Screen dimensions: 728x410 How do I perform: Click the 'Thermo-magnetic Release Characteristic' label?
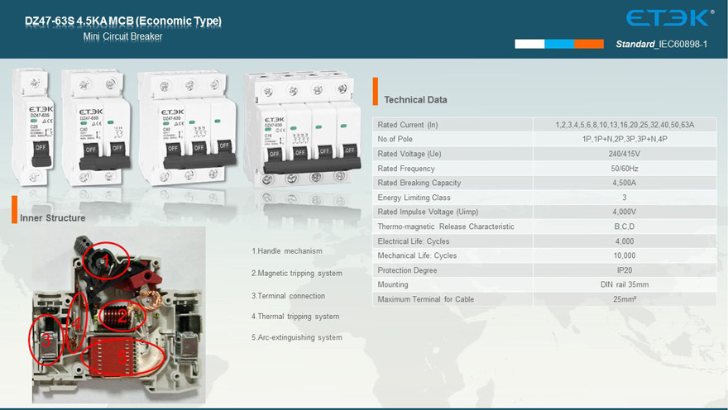click(446, 226)
